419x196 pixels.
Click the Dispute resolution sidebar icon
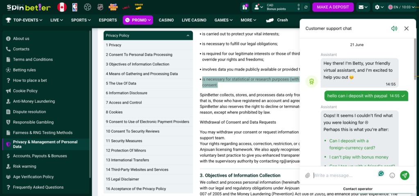pyautogui.click(x=8, y=112)
